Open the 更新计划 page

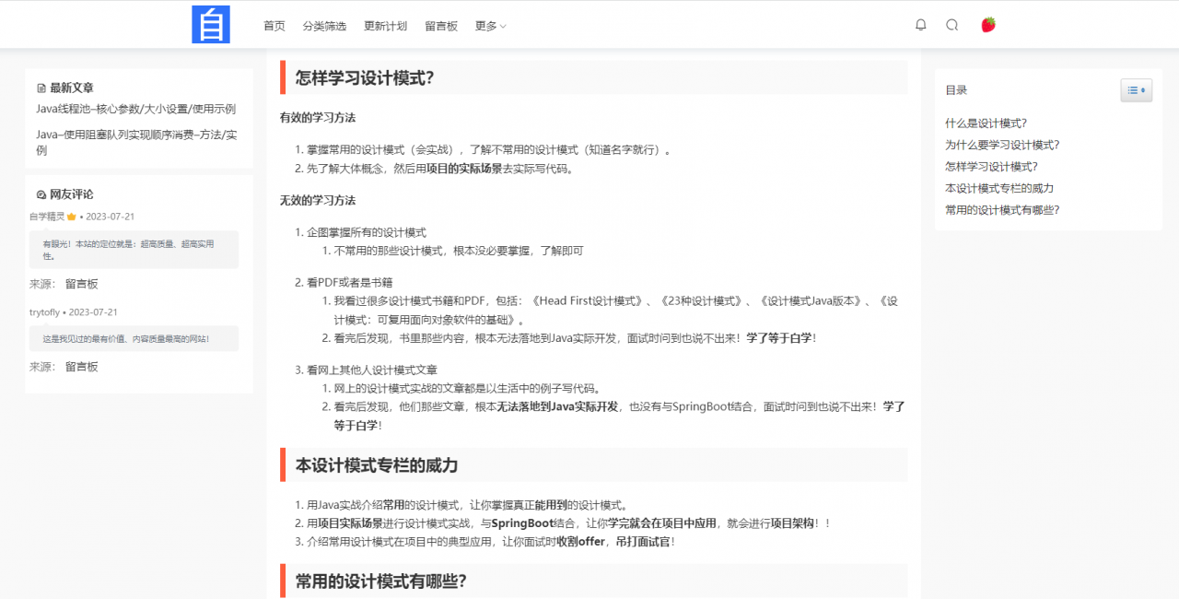[x=385, y=26]
